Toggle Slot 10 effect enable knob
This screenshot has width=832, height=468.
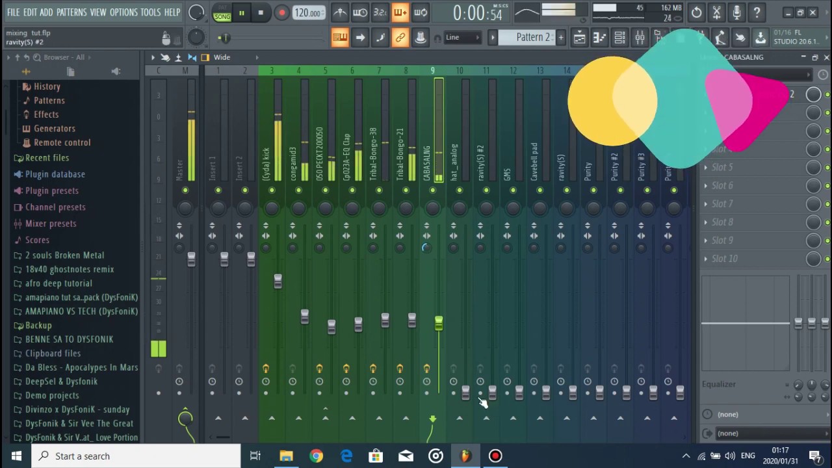pos(813,259)
